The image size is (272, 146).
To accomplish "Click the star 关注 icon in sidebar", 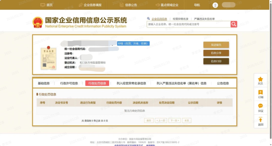I will (x=260, y=79).
